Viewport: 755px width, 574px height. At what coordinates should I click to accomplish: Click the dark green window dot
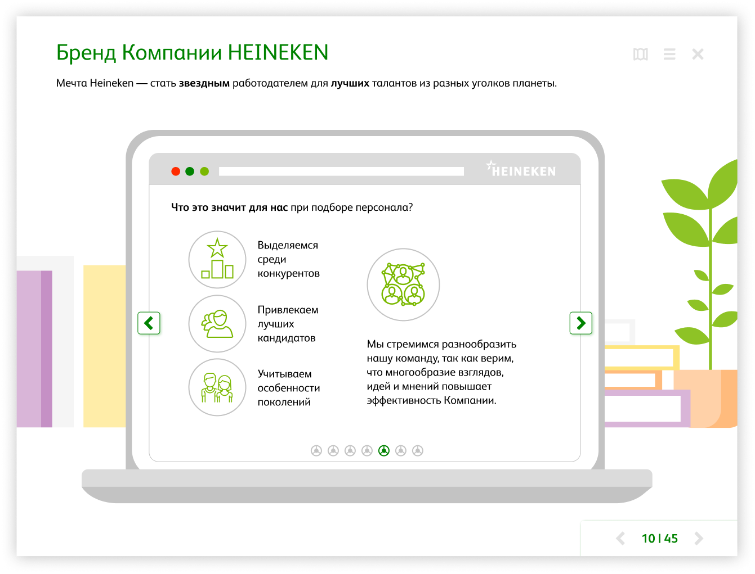[x=190, y=171]
